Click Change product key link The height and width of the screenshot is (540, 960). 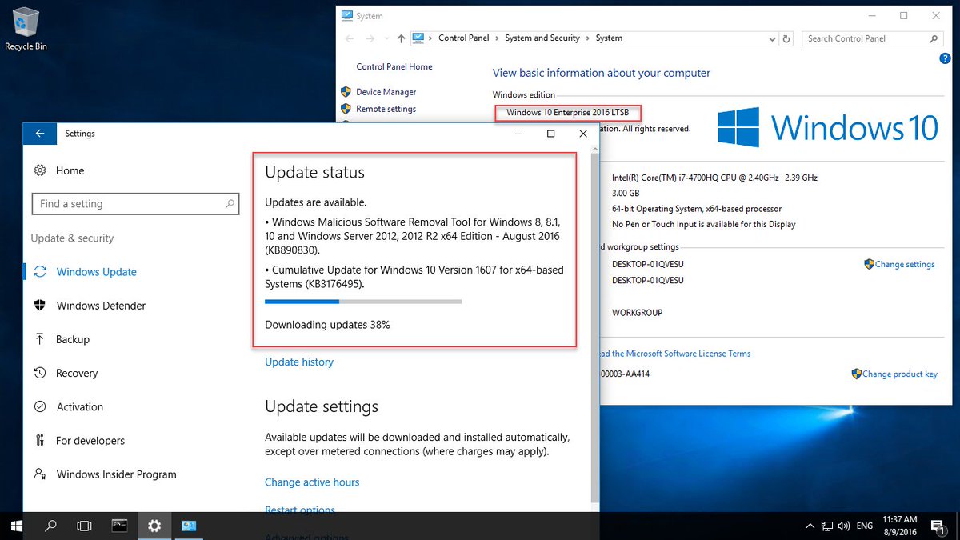pos(900,374)
